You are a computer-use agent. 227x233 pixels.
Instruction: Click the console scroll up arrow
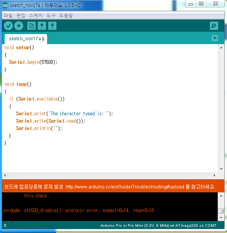221,196
